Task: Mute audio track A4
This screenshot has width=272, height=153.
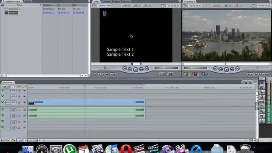Action: (x=3, y=127)
